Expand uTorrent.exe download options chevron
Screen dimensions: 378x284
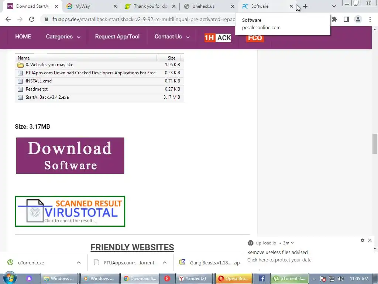pyautogui.click(x=79, y=263)
